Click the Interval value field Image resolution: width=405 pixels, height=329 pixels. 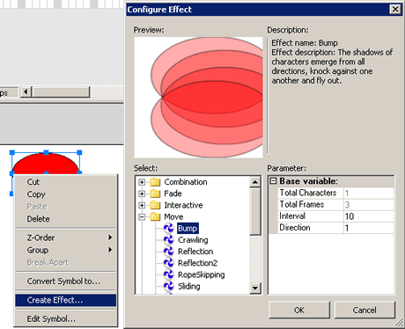click(x=368, y=216)
